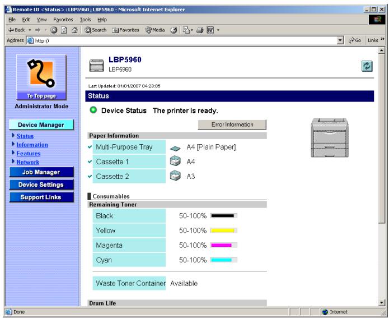
Task: Open Search in IE toolbar
Action: pos(96,30)
